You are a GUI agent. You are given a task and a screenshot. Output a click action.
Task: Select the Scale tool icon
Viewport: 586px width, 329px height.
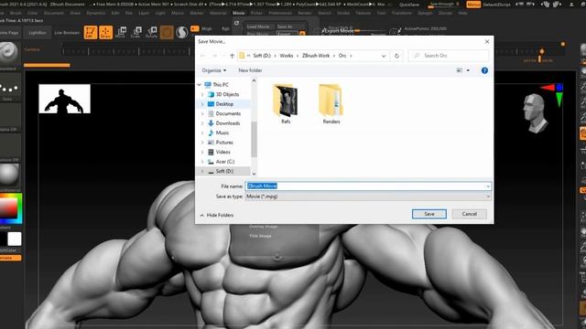pos(136,33)
